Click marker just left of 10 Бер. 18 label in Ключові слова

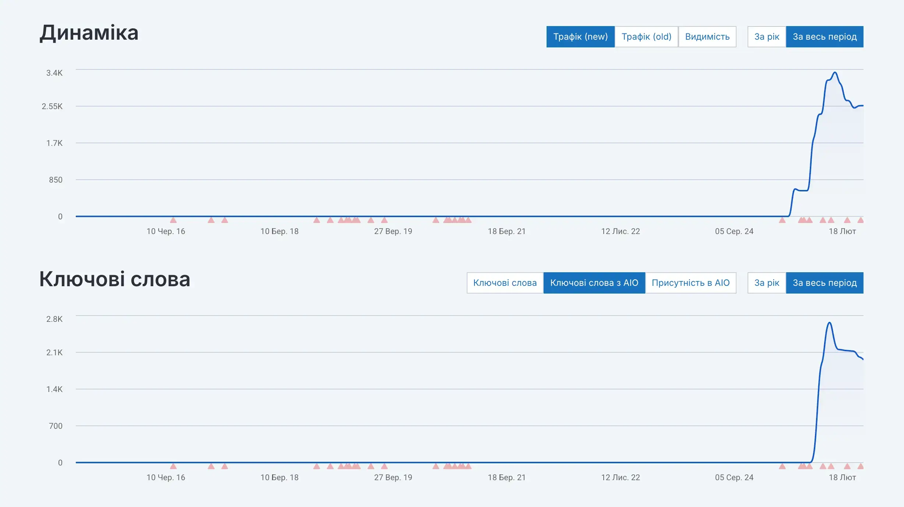tap(225, 467)
